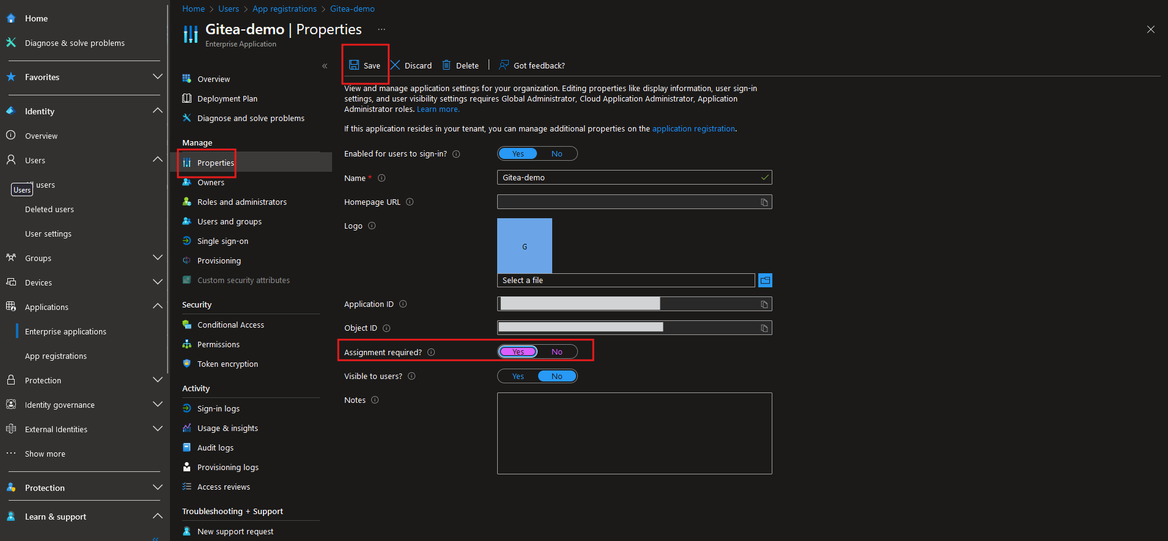1168x541 pixels.
Task: Click the Homepage URL copy icon
Action: coord(764,202)
